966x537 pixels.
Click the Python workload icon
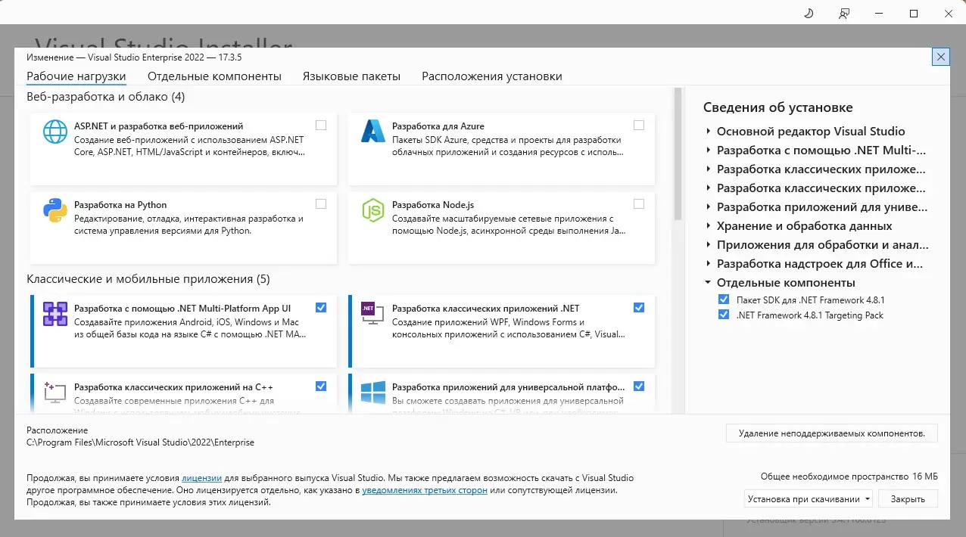[x=55, y=210]
